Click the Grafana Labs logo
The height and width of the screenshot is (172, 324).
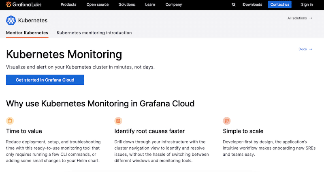coord(24,4)
